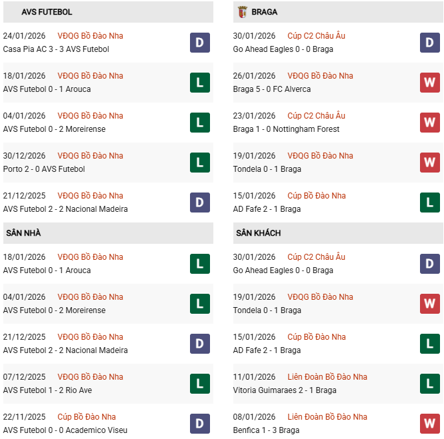The image size is (444, 439).
Task: Open Cúp C2 Châu Âu link dated 23/01/2026
Action: point(317,116)
